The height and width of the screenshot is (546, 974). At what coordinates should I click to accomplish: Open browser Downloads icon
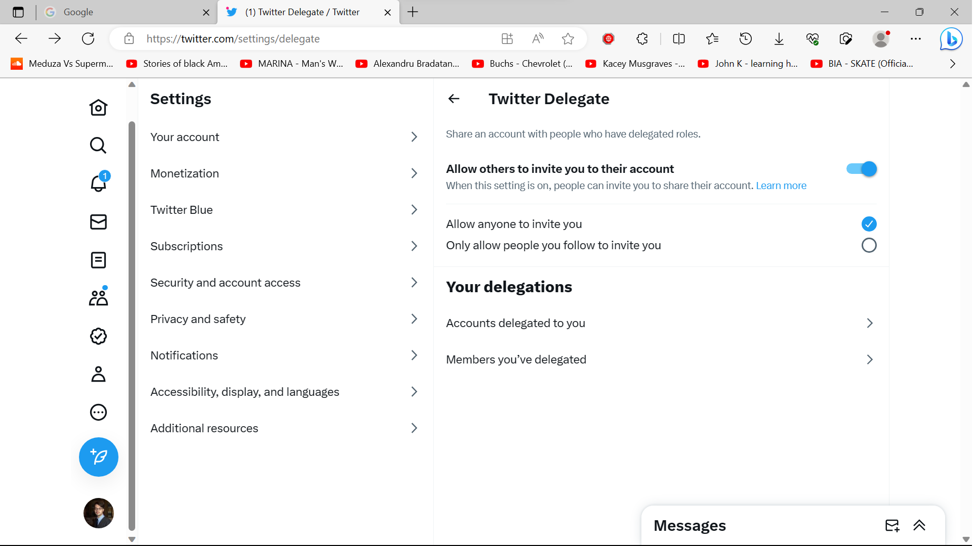tap(779, 39)
